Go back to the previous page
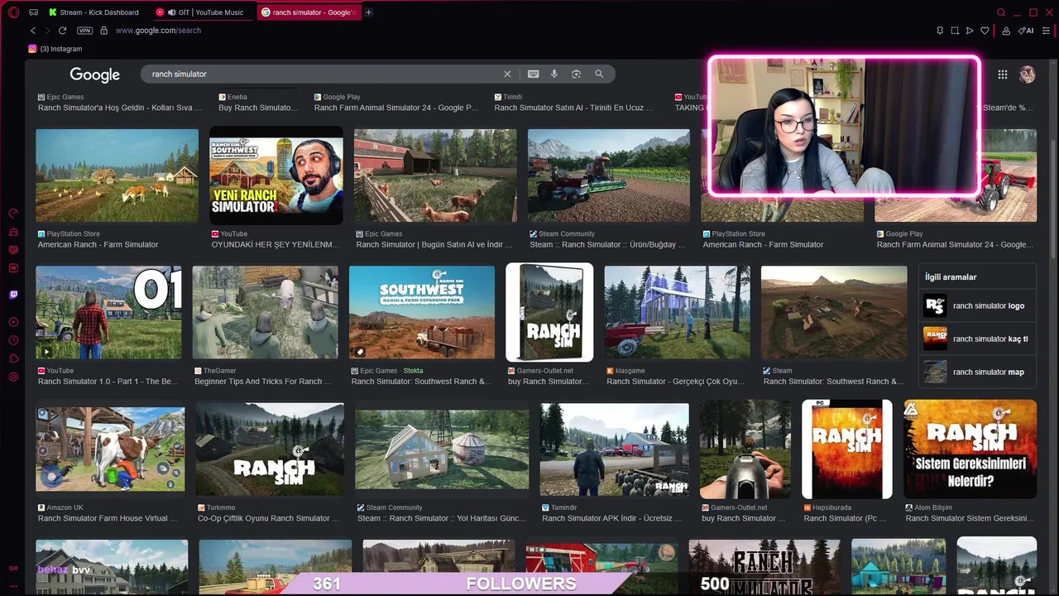The image size is (1059, 596). point(33,31)
